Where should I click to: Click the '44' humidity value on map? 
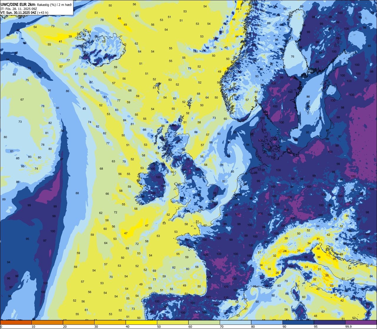pyautogui.click(x=237, y=37)
